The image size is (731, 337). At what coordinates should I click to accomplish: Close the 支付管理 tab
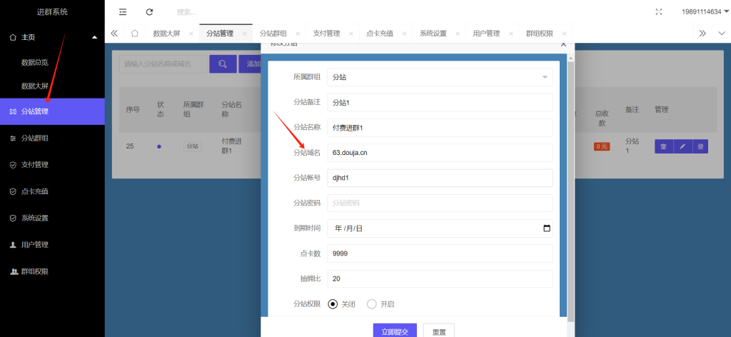coord(351,34)
